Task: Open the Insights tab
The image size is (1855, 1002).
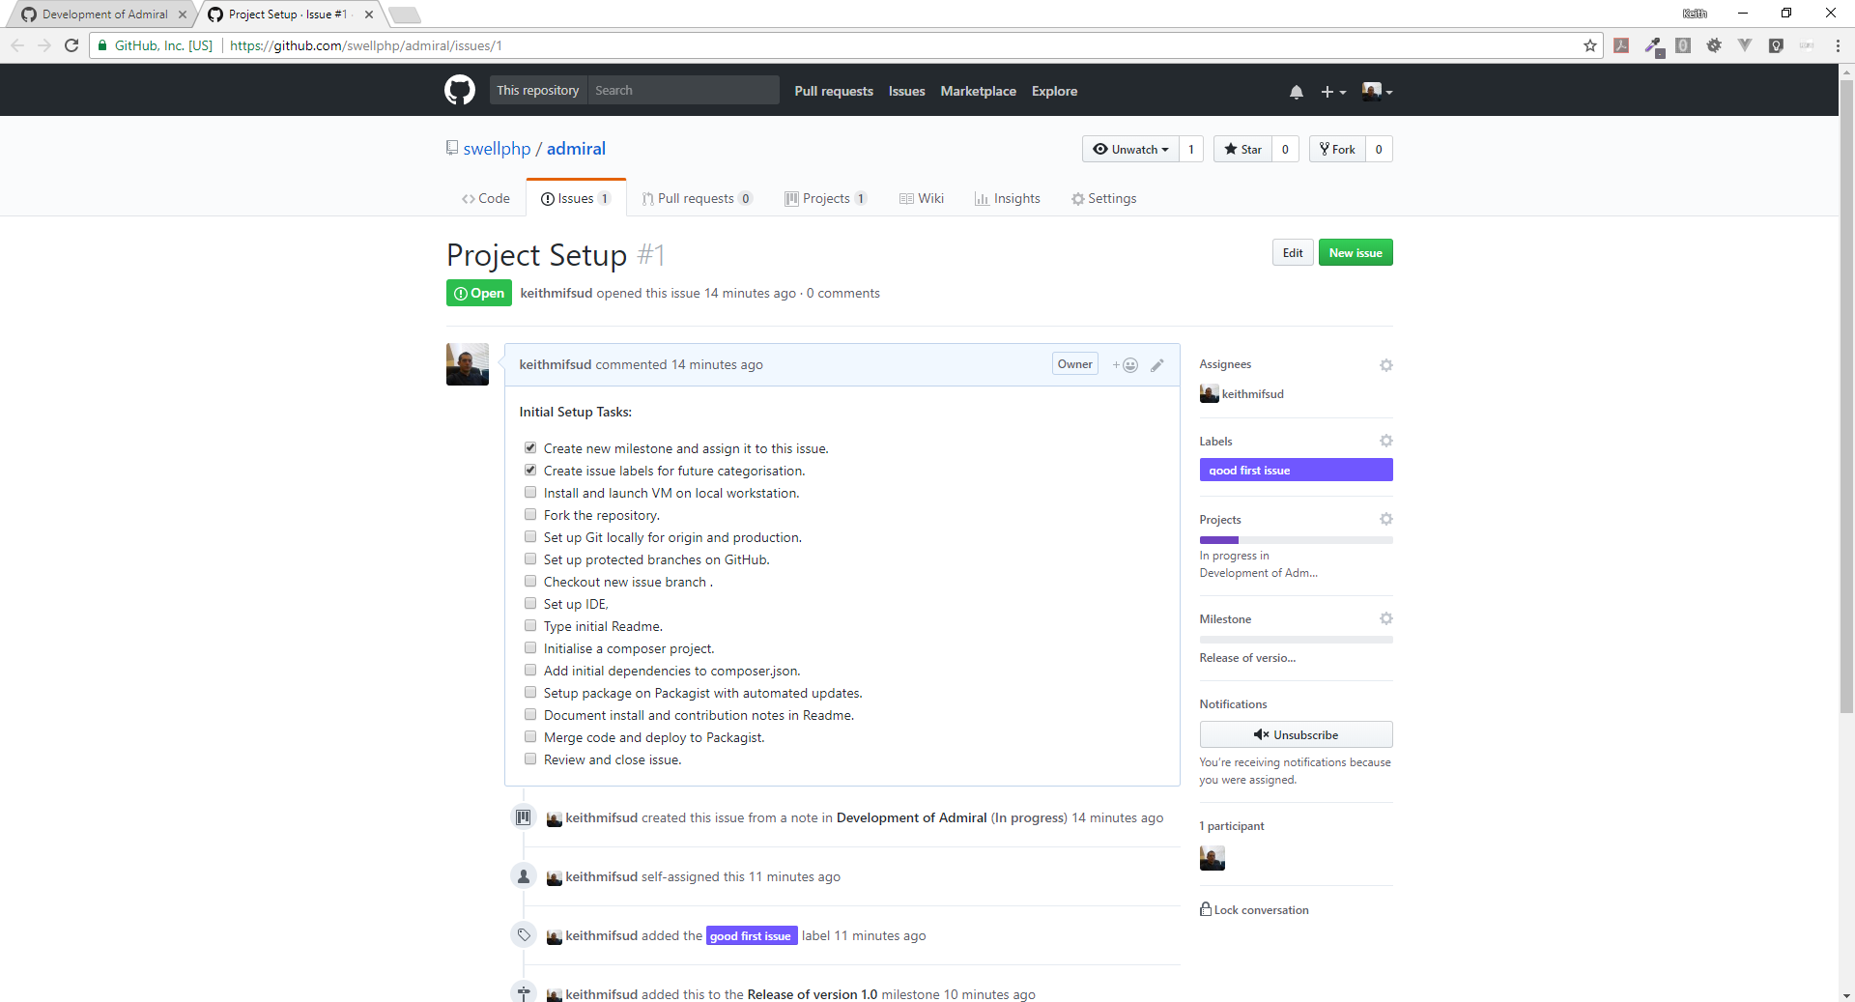Action: point(1008,198)
